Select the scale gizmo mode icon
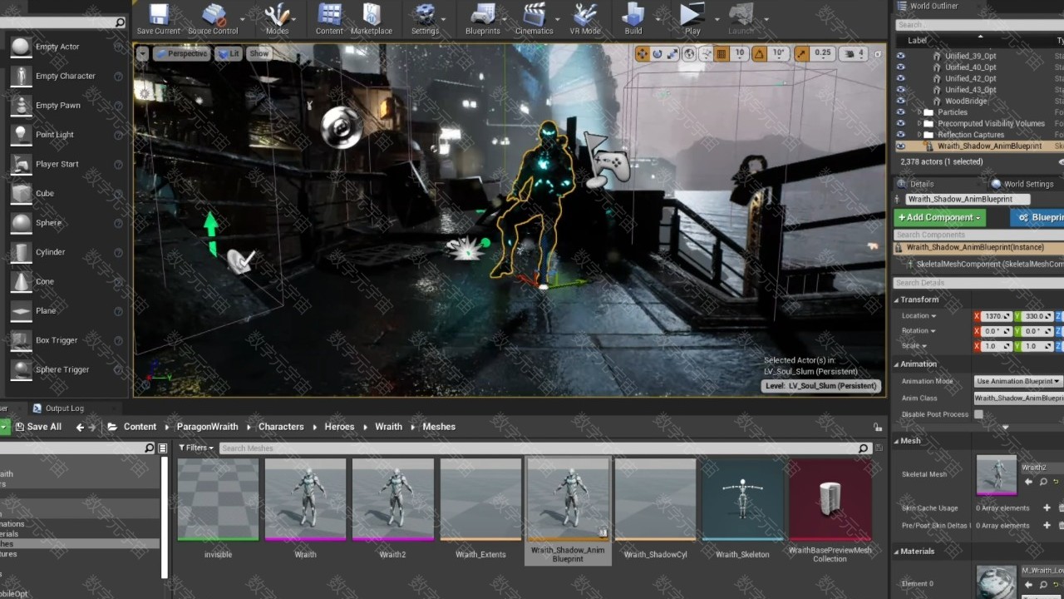The height and width of the screenshot is (599, 1064). pos(673,53)
